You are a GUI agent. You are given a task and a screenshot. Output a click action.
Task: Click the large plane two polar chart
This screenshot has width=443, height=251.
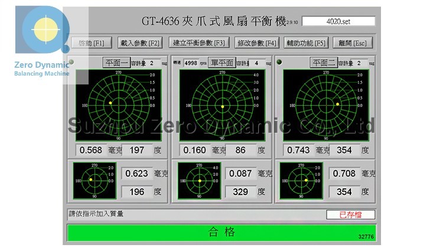point(326,105)
